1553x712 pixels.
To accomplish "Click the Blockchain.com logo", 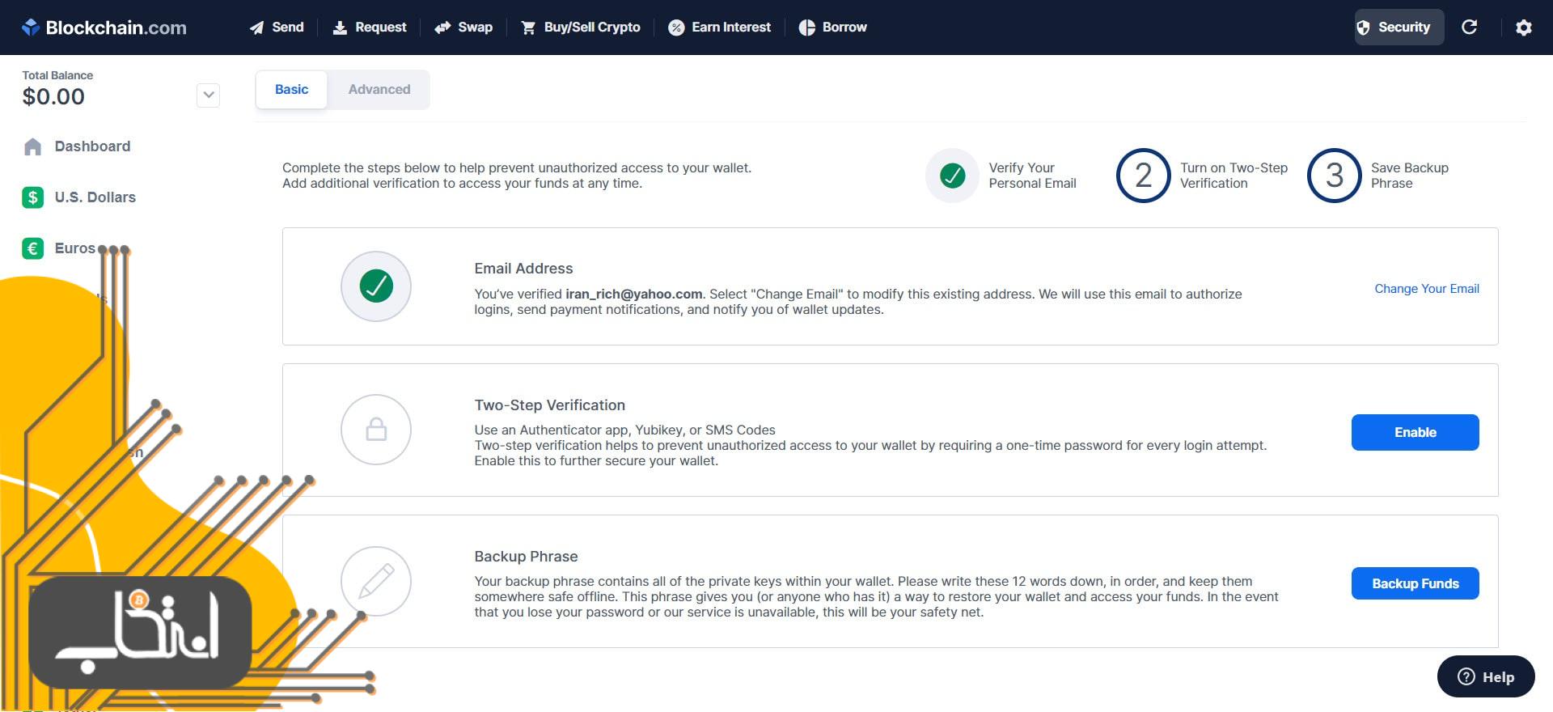I will [x=104, y=28].
